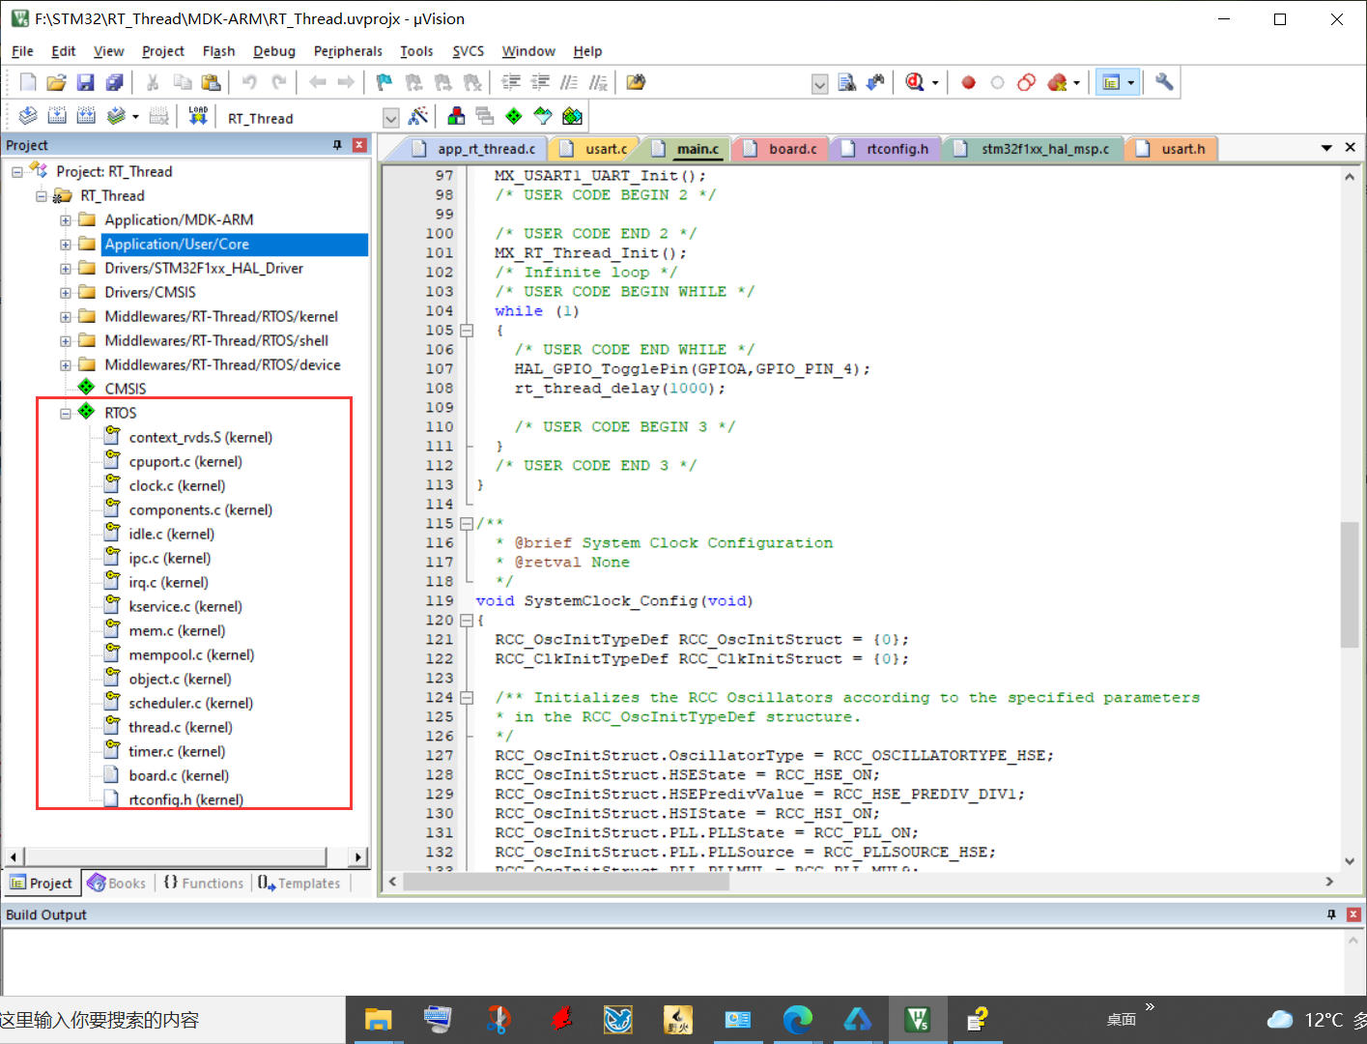Open the window layout dropdown arrow
This screenshot has height=1044, width=1367.
click(x=1131, y=83)
